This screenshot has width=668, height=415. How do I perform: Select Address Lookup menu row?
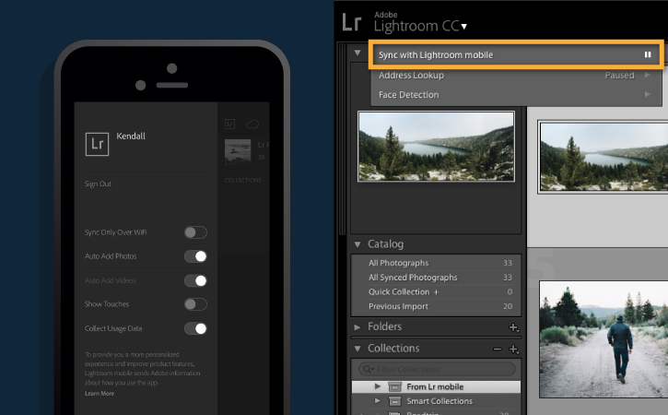click(516, 75)
